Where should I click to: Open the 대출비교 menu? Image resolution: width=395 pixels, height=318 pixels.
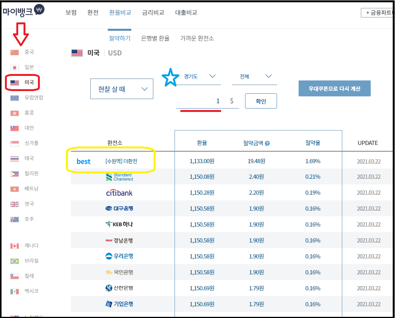pyautogui.click(x=186, y=13)
